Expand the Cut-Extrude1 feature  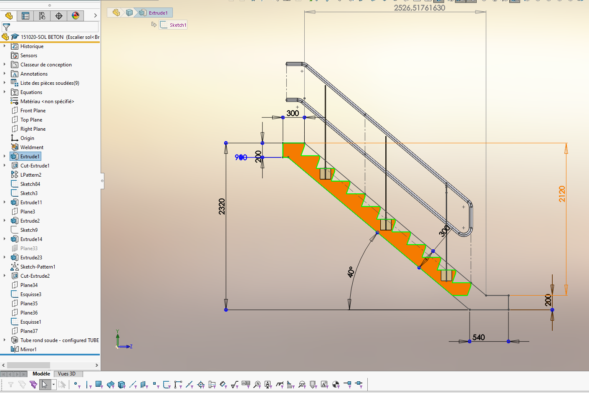coord(5,166)
